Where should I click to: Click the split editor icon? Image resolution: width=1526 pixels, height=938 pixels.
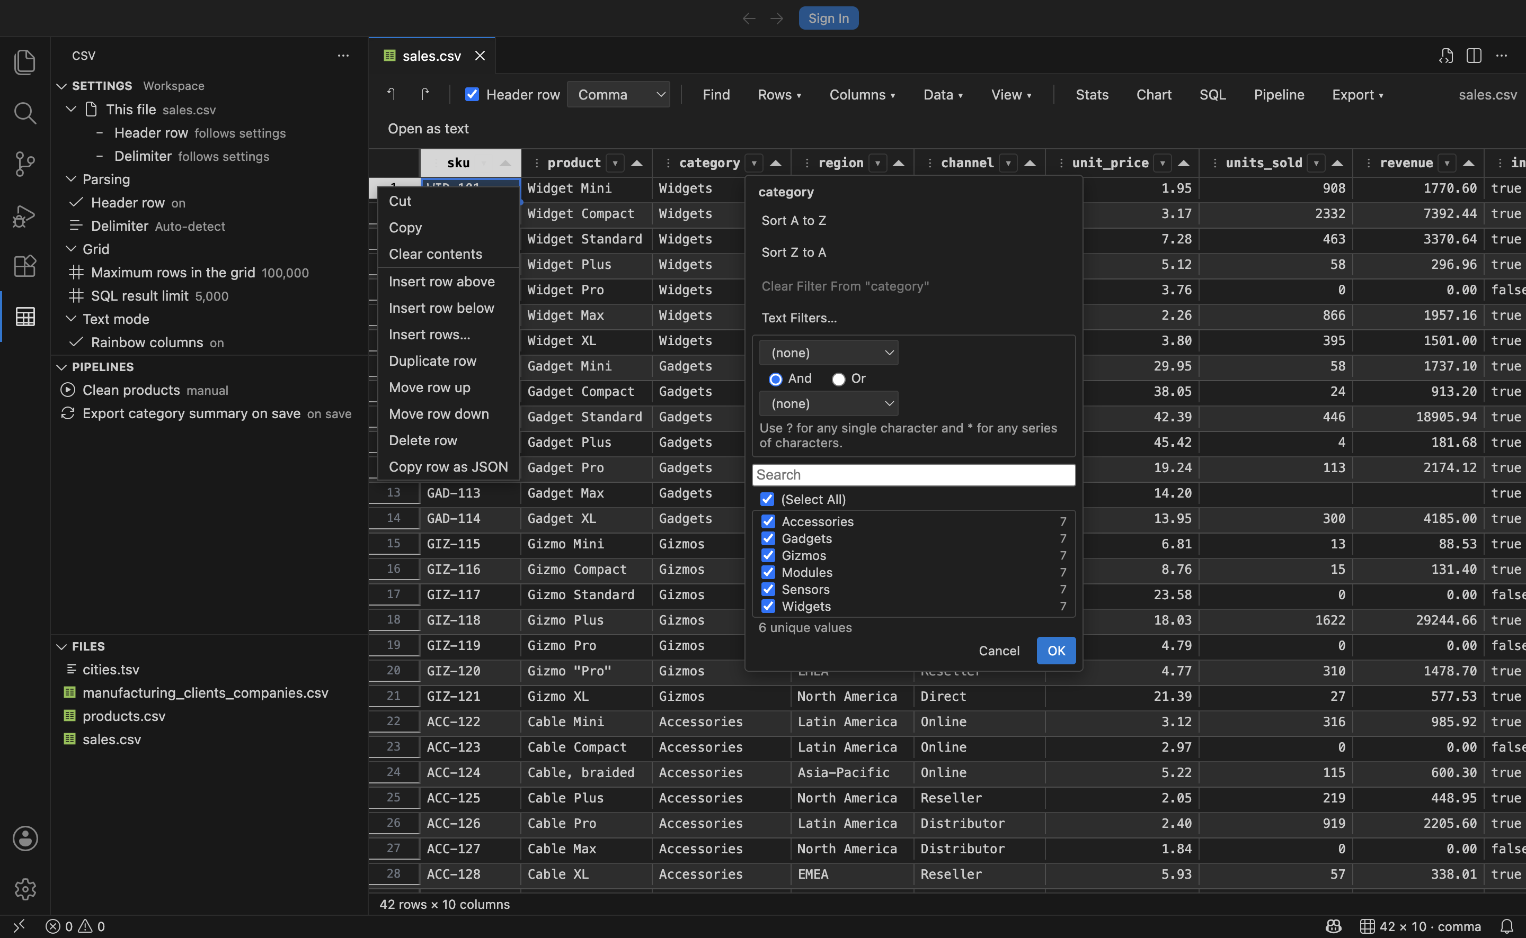1474,56
